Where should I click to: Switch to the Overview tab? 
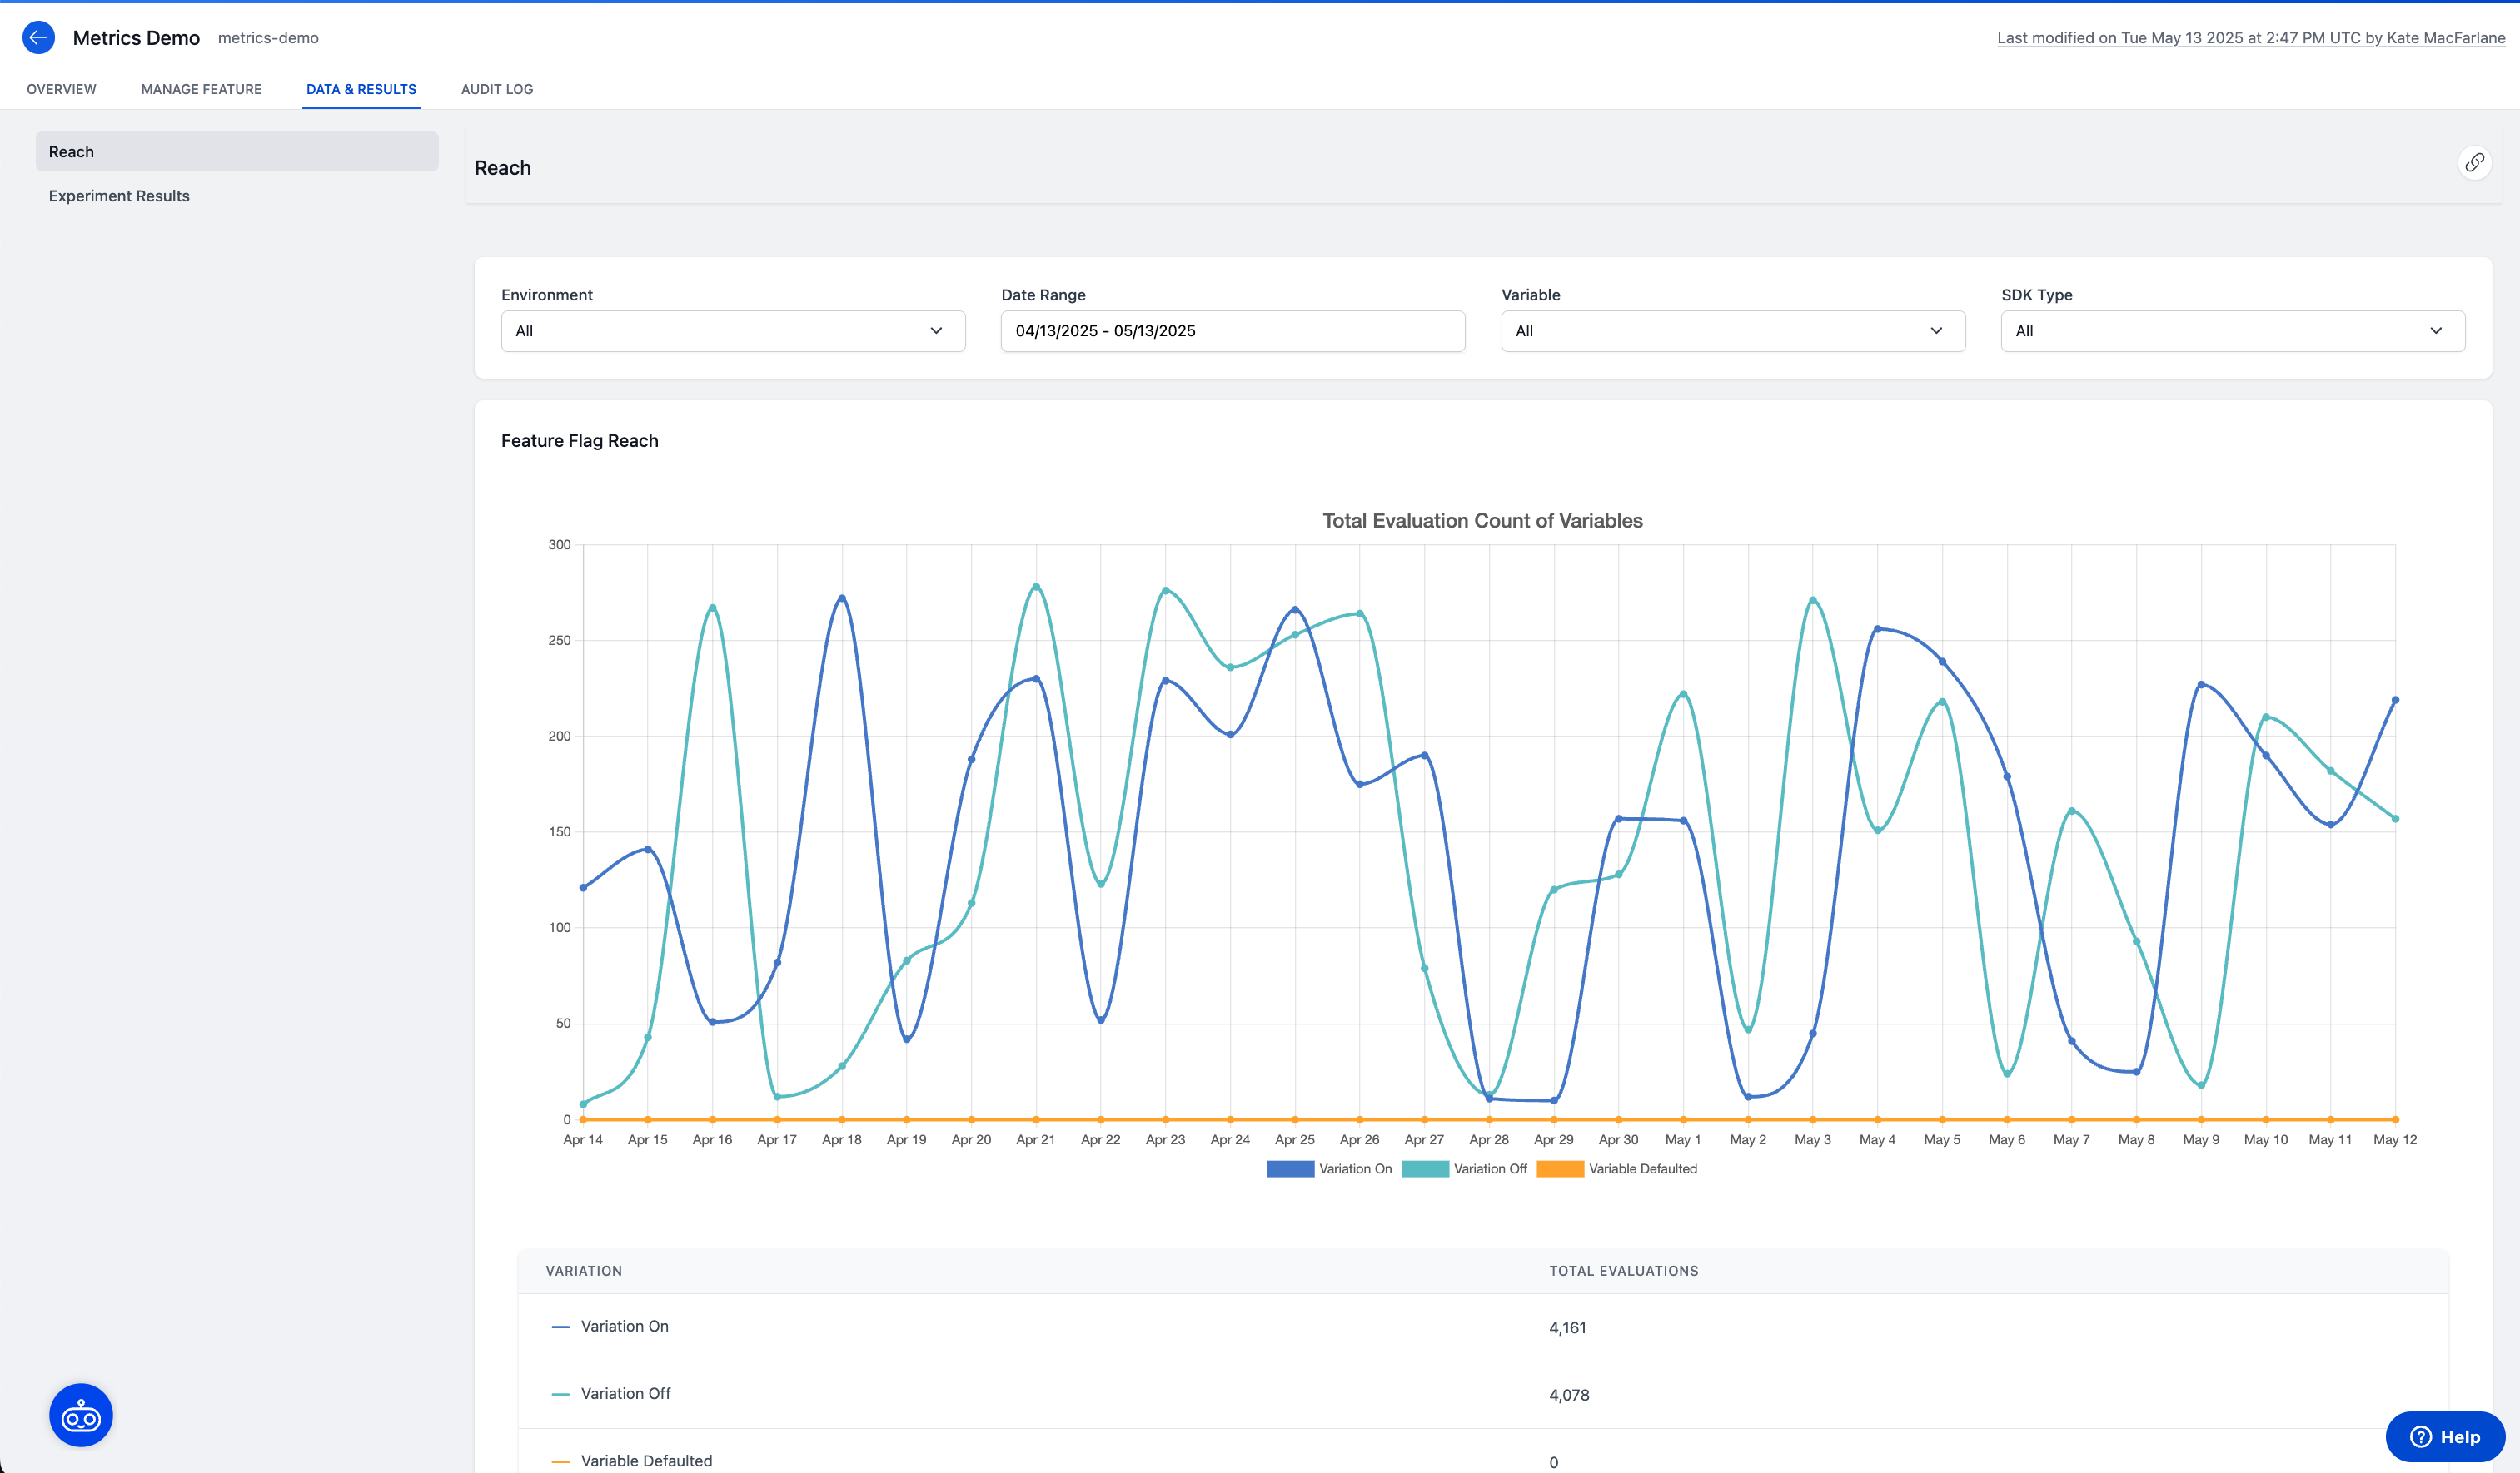click(62, 89)
